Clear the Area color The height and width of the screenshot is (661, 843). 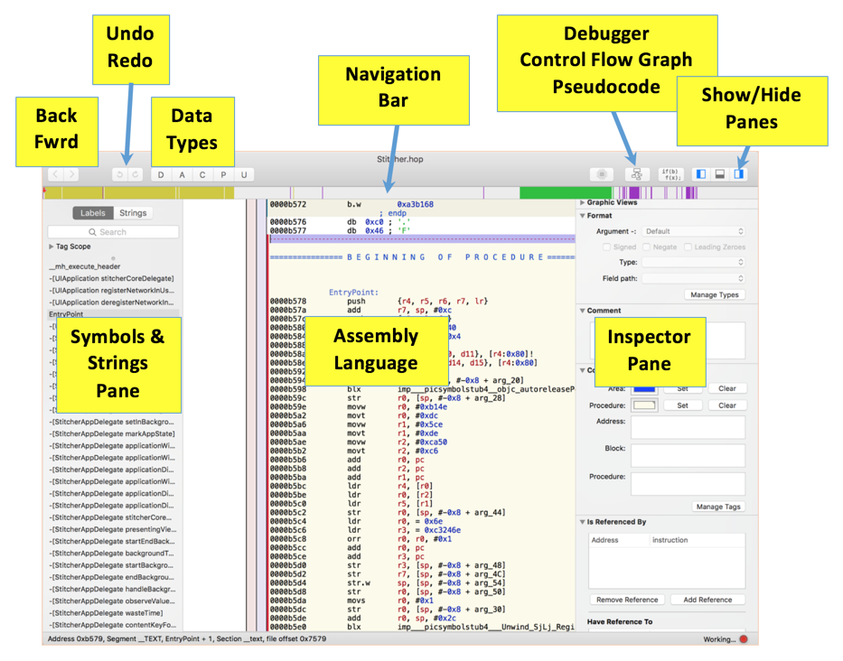click(x=726, y=388)
